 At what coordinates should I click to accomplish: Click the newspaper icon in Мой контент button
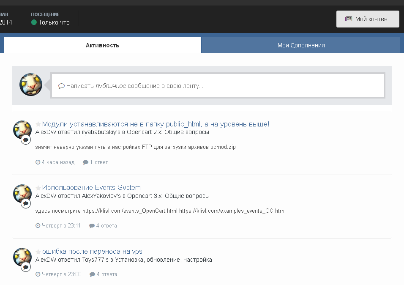349,19
